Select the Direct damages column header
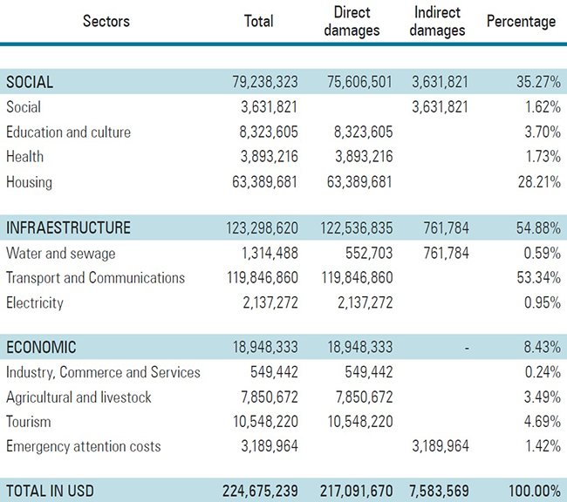Image resolution: width=567 pixels, height=502 pixels. click(x=352, y=22)
